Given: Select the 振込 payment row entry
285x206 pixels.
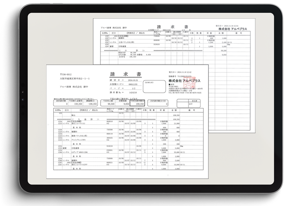Looking at the screenshot, I should (x=73, y=115).
